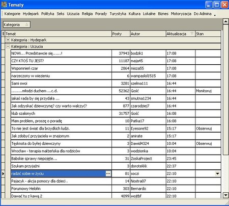Click the row indicator arrow of the selected row

pos(3,173)
